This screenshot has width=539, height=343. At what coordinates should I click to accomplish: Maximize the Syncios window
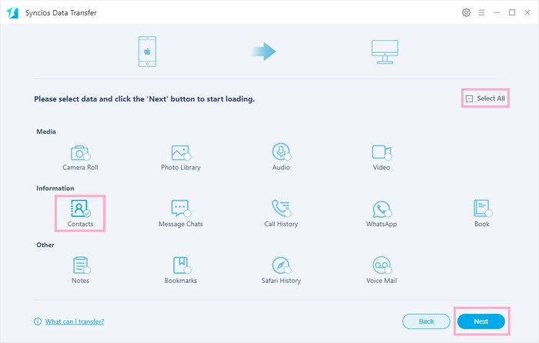tap(512, 13)
